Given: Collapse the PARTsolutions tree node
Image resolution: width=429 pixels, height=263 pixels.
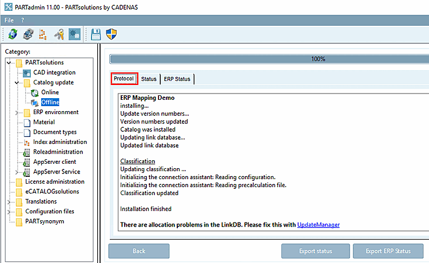Looking at the screenshot, I should pos(9,63).
